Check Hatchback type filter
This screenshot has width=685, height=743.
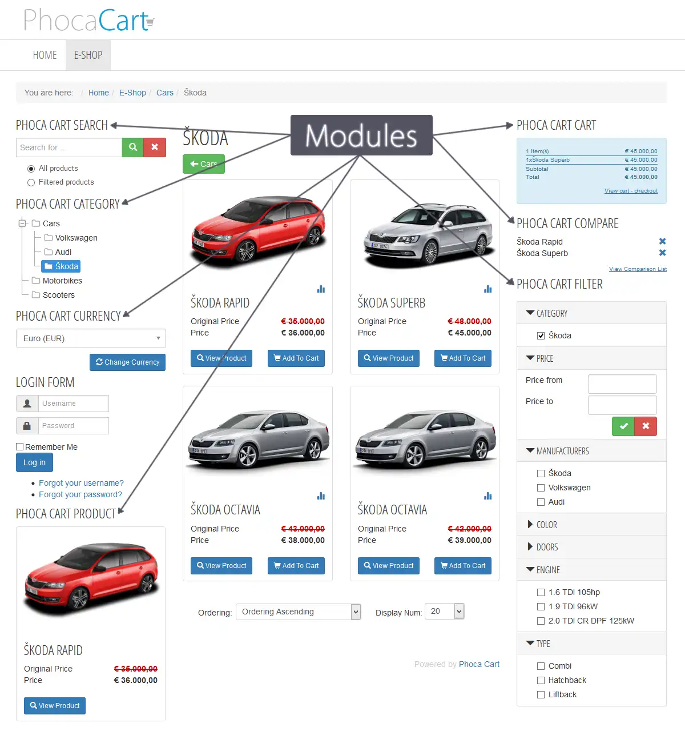pos(541,681)
